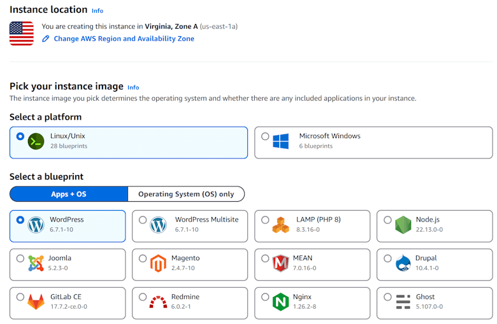Click the LAMP orange cubes icon
The height and width of the screenshot is (324, 497).
coord(280,225)
